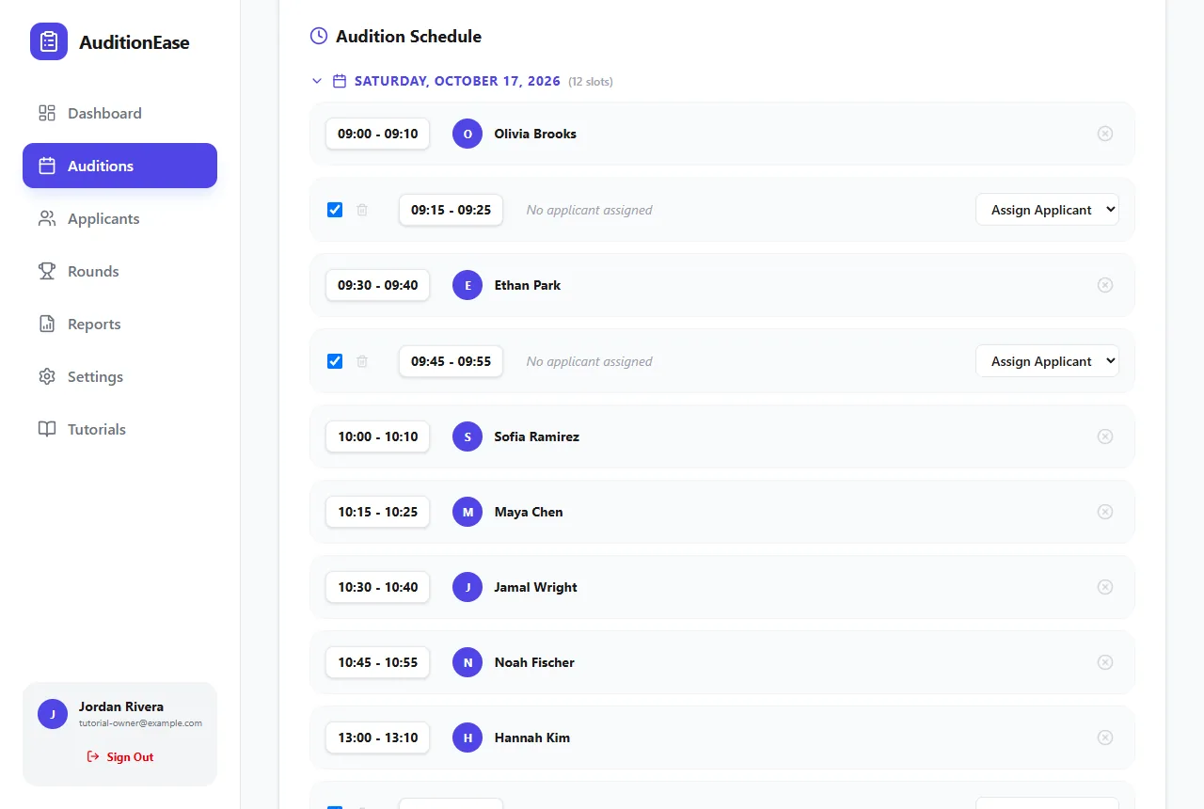The height and width of the screenshot is (809, 1204).
Task: Click the 10:45 - 10:55 time badge
Action: [377, 662]
